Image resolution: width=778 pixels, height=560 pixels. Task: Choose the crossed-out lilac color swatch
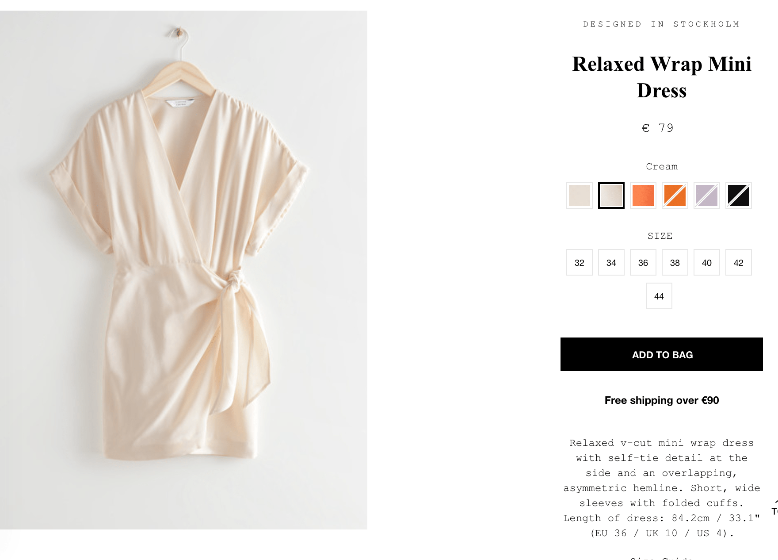706,196
